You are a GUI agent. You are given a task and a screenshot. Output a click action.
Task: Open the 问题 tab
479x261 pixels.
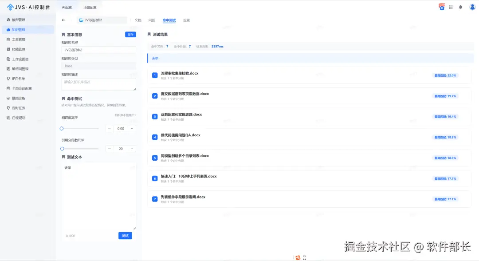click(152, 20)
